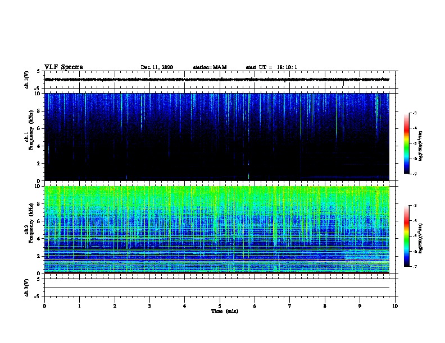Click the ch.3(V) axis label
The height and width of the screenshot is (343, 445).
26,288
